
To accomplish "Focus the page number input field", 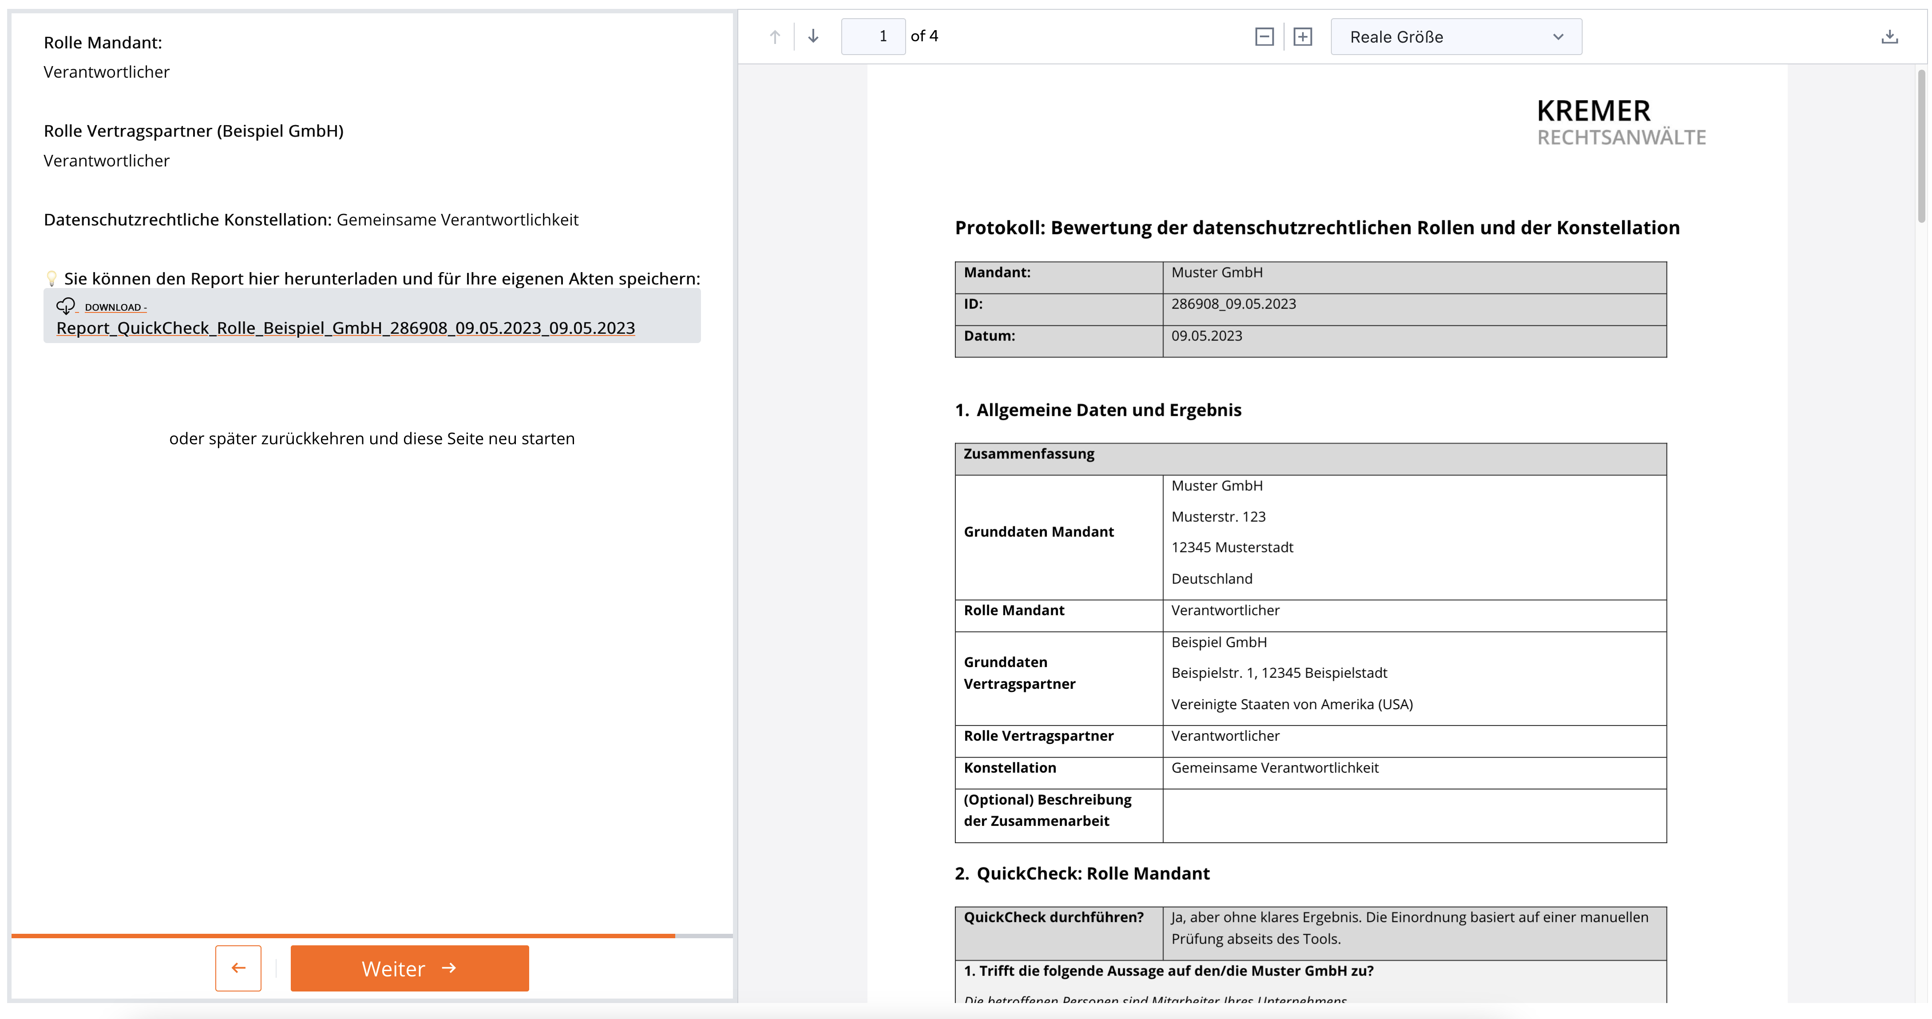I will [x=873, y=37].
